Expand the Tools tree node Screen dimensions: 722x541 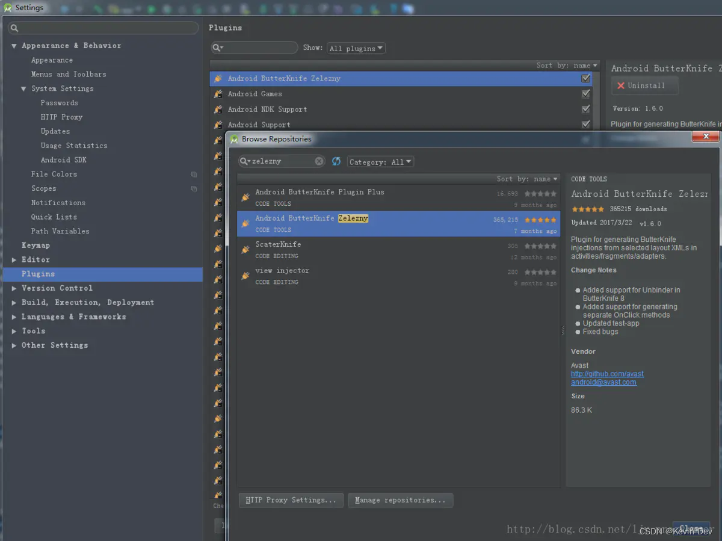click(x=14, y=331)
